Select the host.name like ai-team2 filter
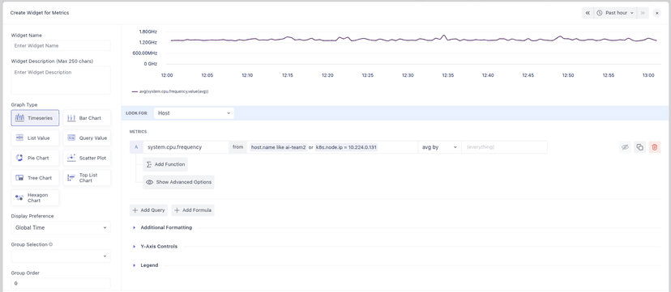 [279, 147]
